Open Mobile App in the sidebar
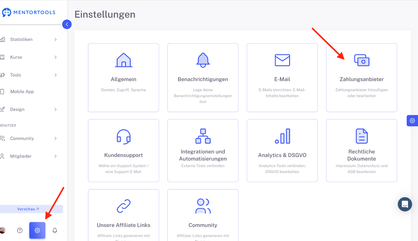Image resolution: width=418 pixels, height=241 pixels. point(22,92)
